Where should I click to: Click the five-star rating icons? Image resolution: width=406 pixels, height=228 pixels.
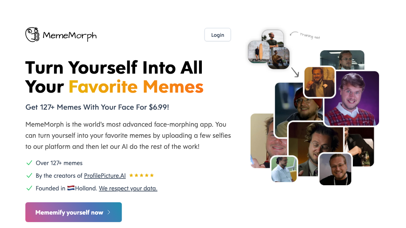pos(142,175)
